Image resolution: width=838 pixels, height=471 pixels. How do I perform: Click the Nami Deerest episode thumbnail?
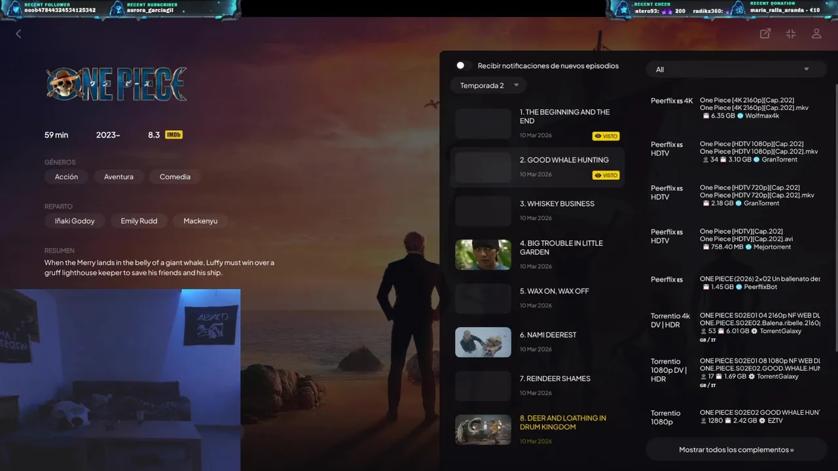[x=483, y=342]
